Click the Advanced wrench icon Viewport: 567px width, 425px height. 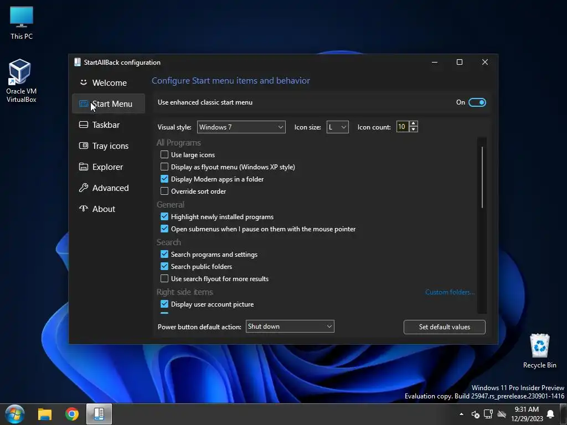pyautogui.click(x=84, y=188)
